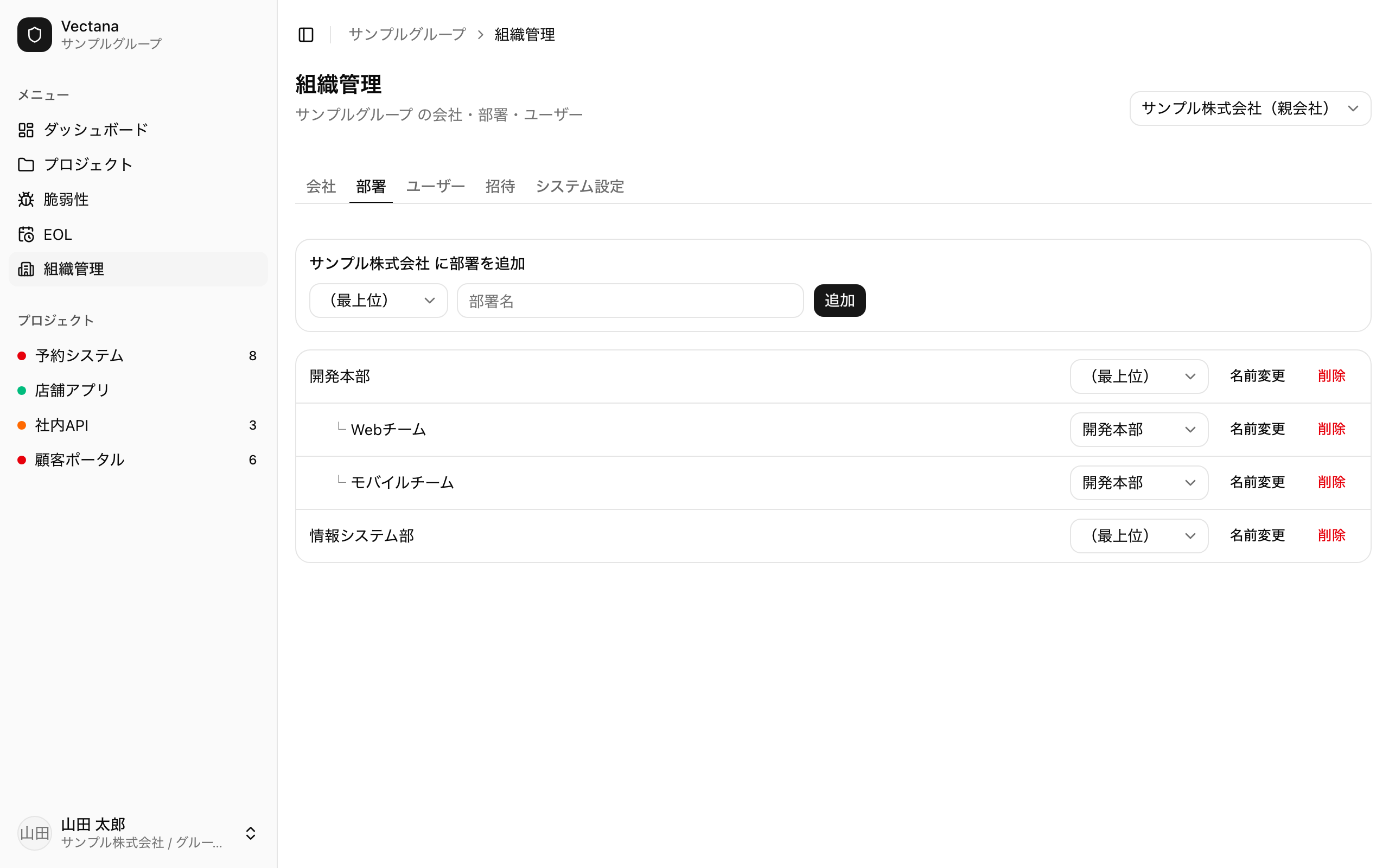Open the 店舗アプリ project
Viewport: 1389px width, 868px height.
pyautogui.click(x=138, y=391)
